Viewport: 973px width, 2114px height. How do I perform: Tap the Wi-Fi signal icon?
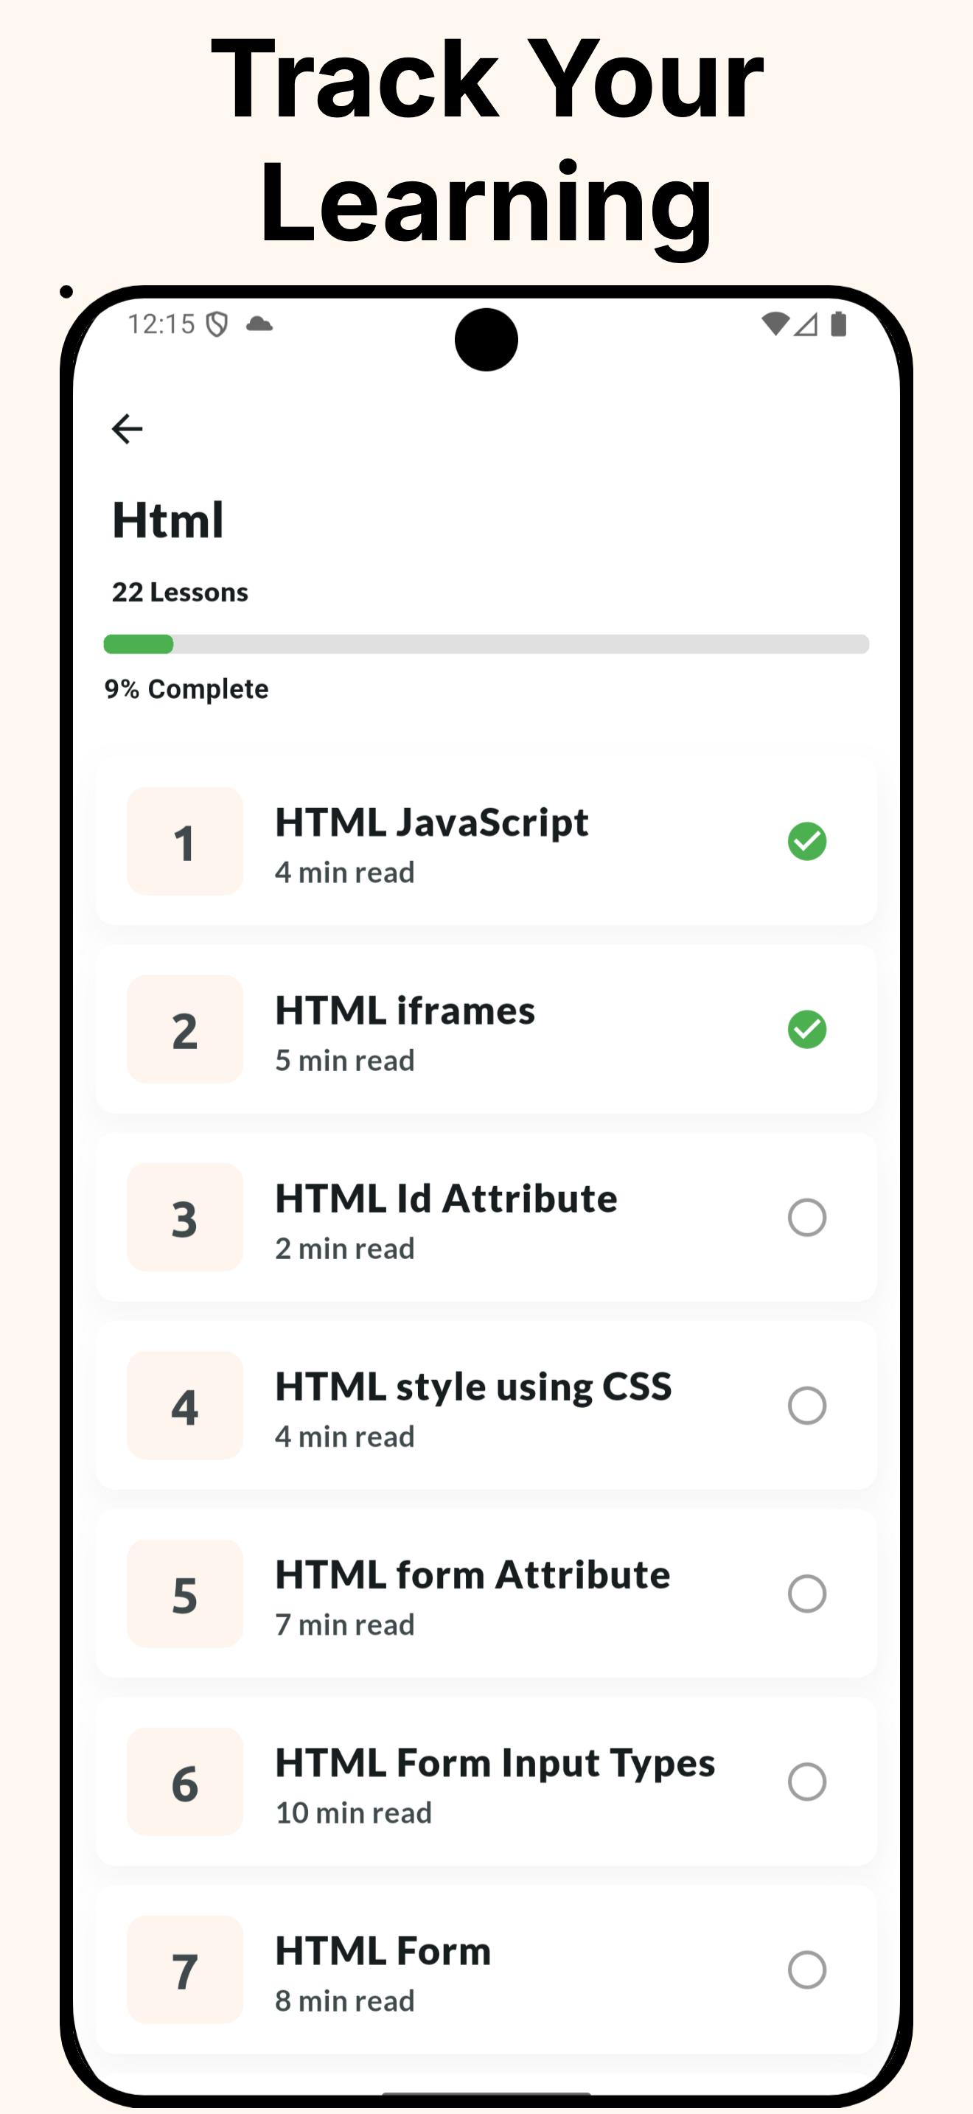(775, 324)
